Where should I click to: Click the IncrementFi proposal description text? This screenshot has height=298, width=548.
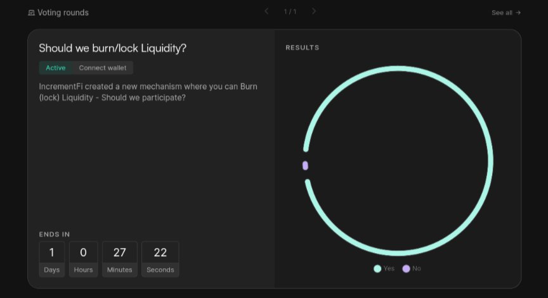pos(148,92)
